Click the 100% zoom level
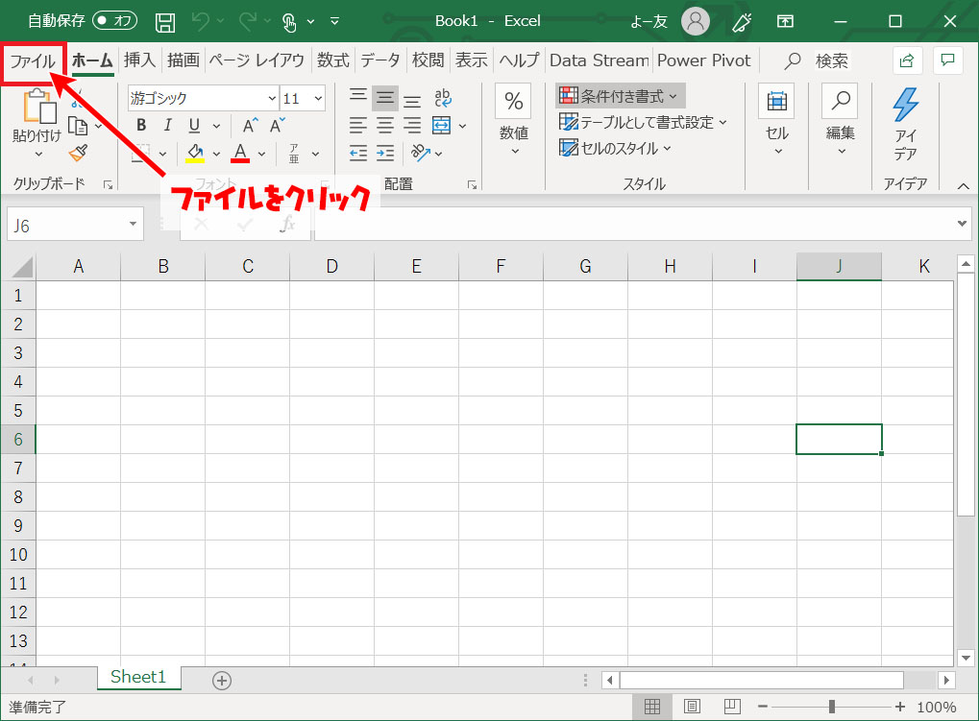Viewport: 979px width, 721px height. 936,708
